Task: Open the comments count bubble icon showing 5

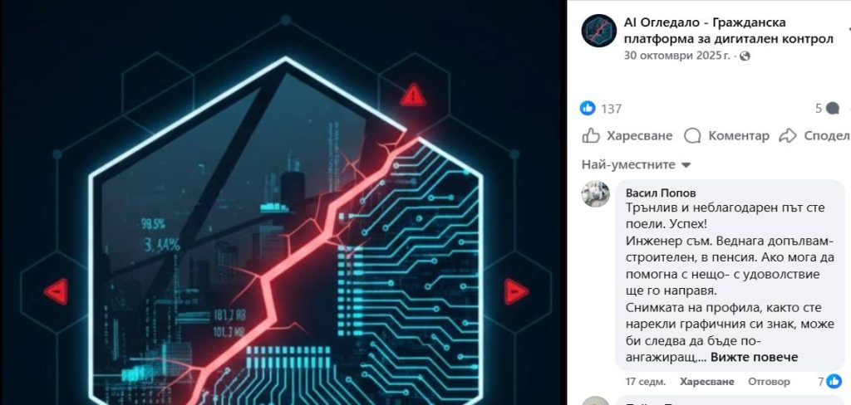Action: coord(832,109)
